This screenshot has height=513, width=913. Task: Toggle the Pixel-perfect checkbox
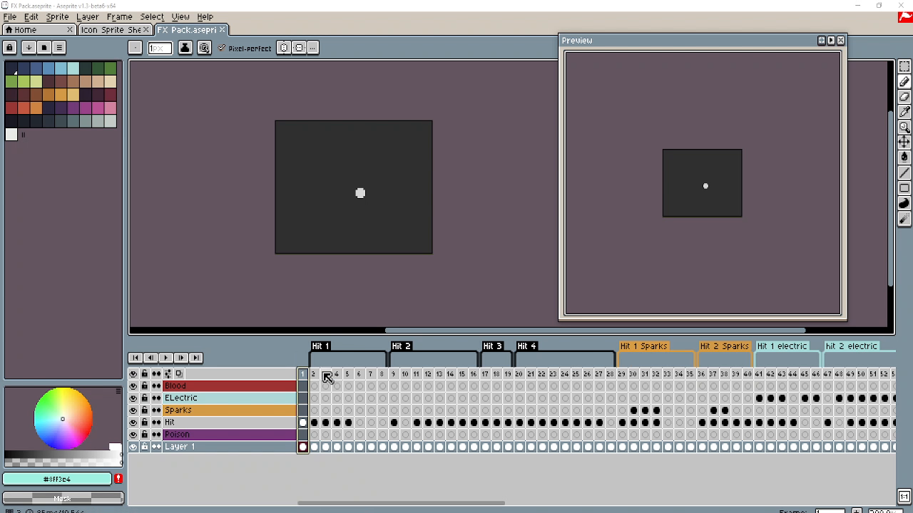(x=245, y=48)
